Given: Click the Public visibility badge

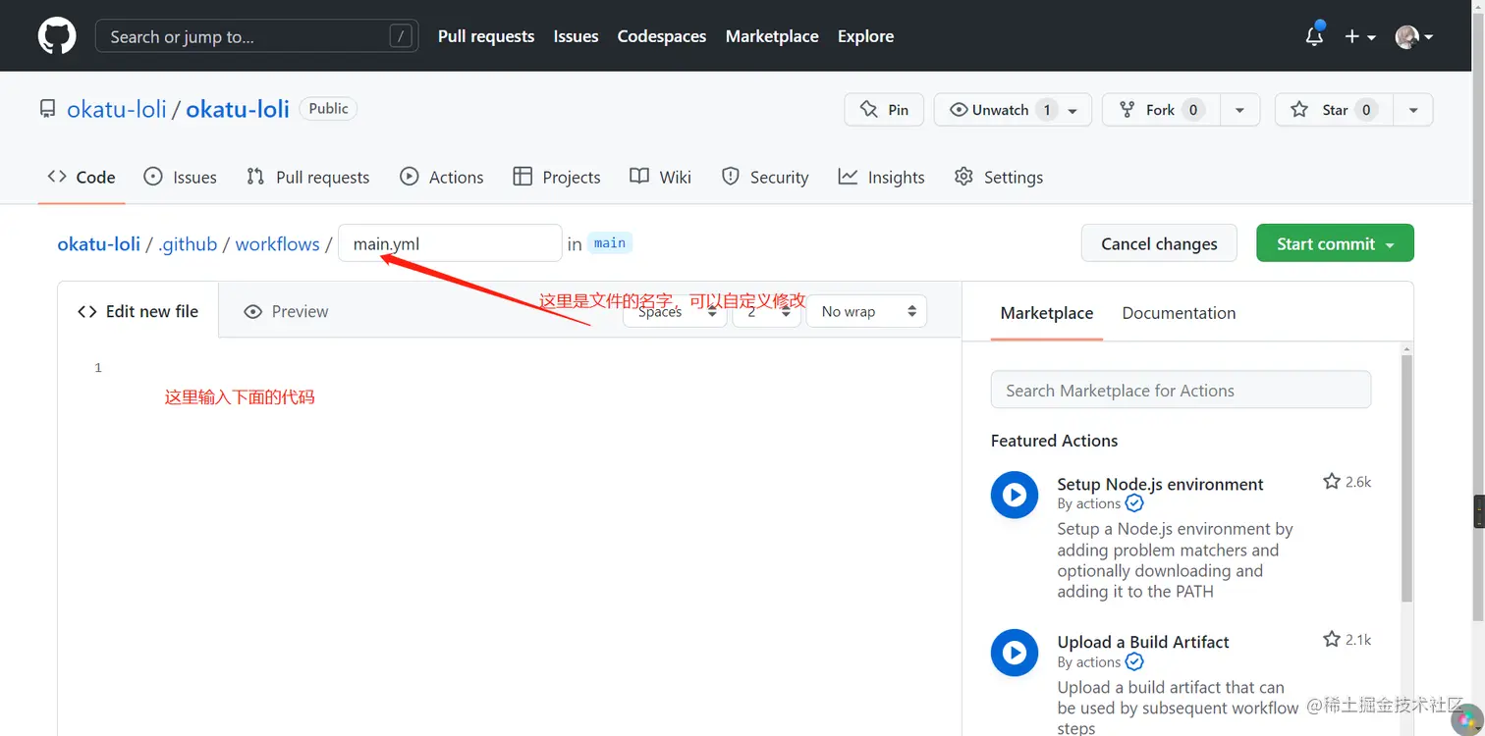Looking at the screenshot, I should (x=328, y=109).
